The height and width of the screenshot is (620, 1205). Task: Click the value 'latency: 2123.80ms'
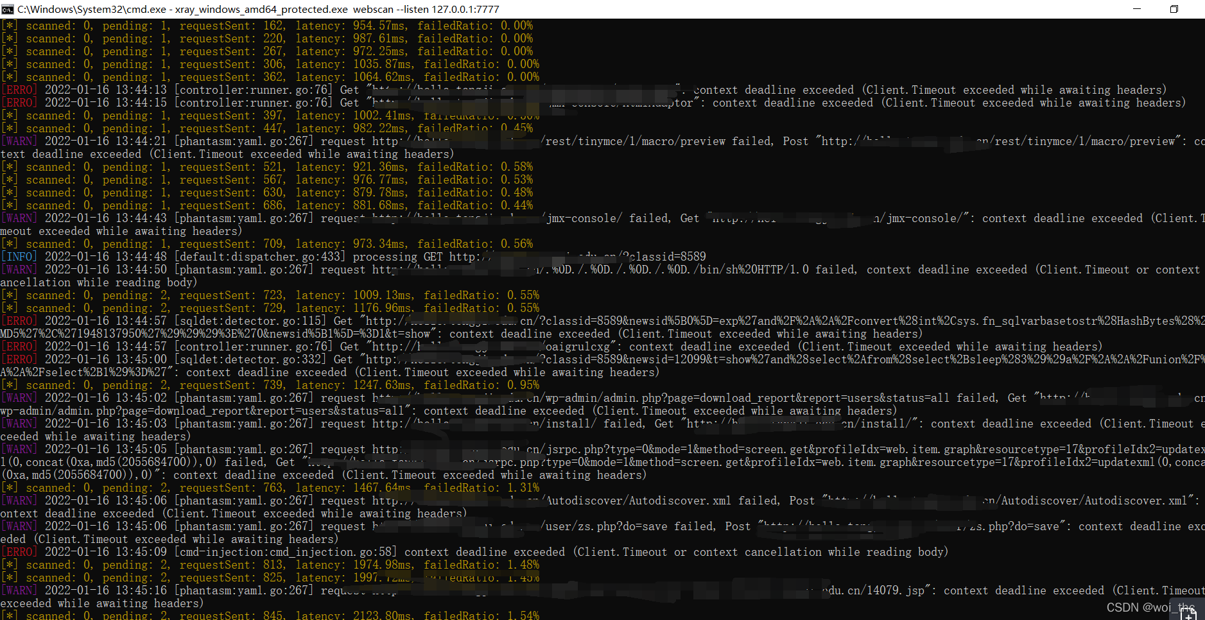click(353, 615)
